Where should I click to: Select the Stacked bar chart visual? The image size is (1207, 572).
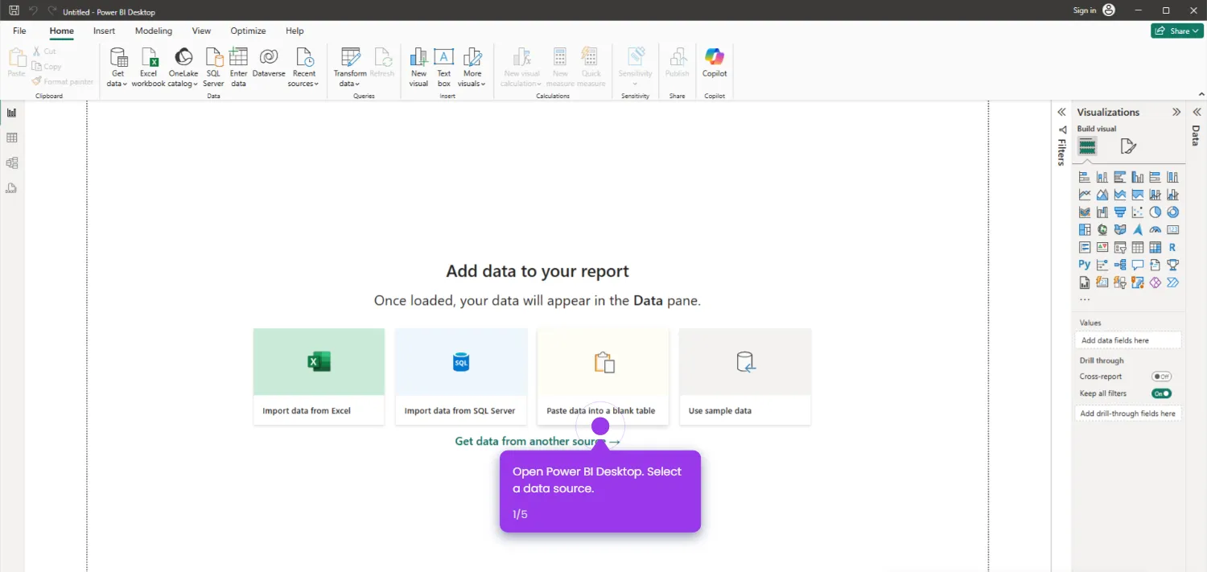(x=1085, y=177)
